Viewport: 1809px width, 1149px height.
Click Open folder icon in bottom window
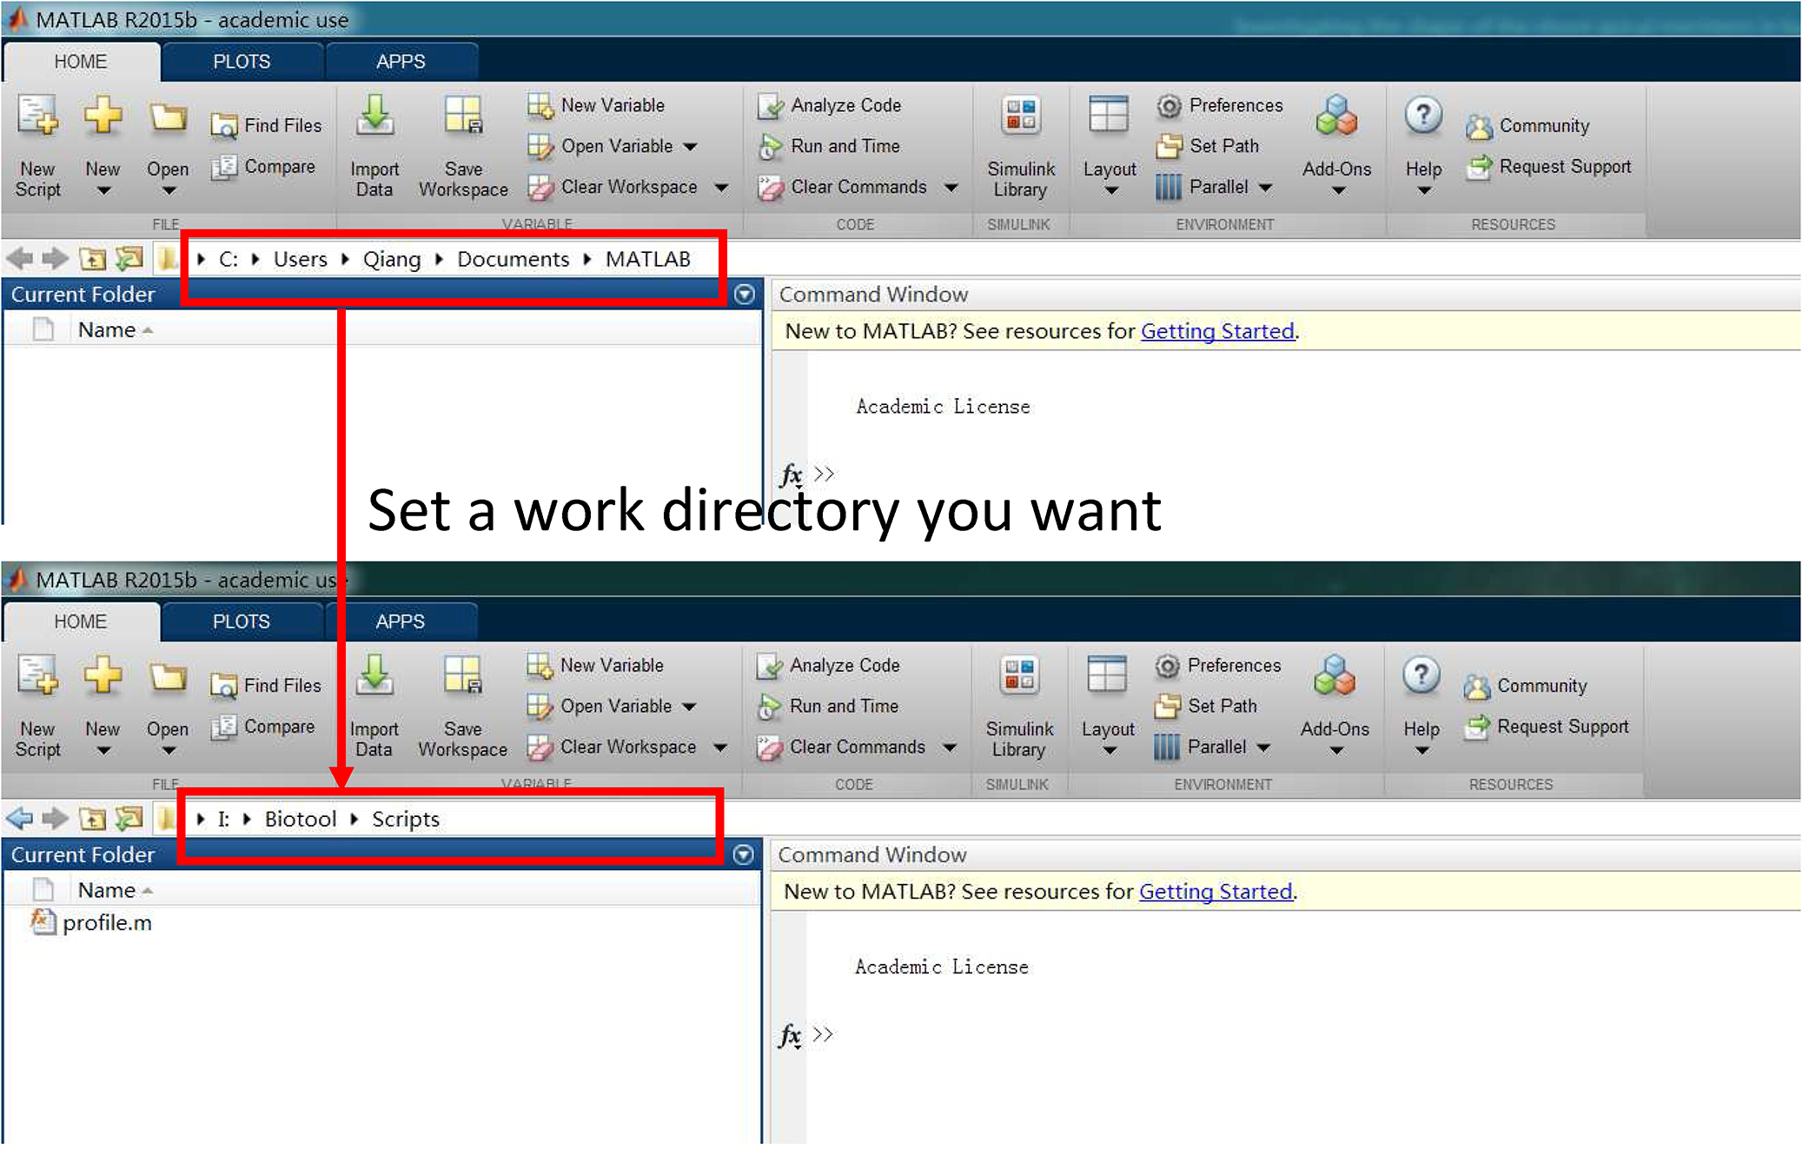[x=168, y=676]
